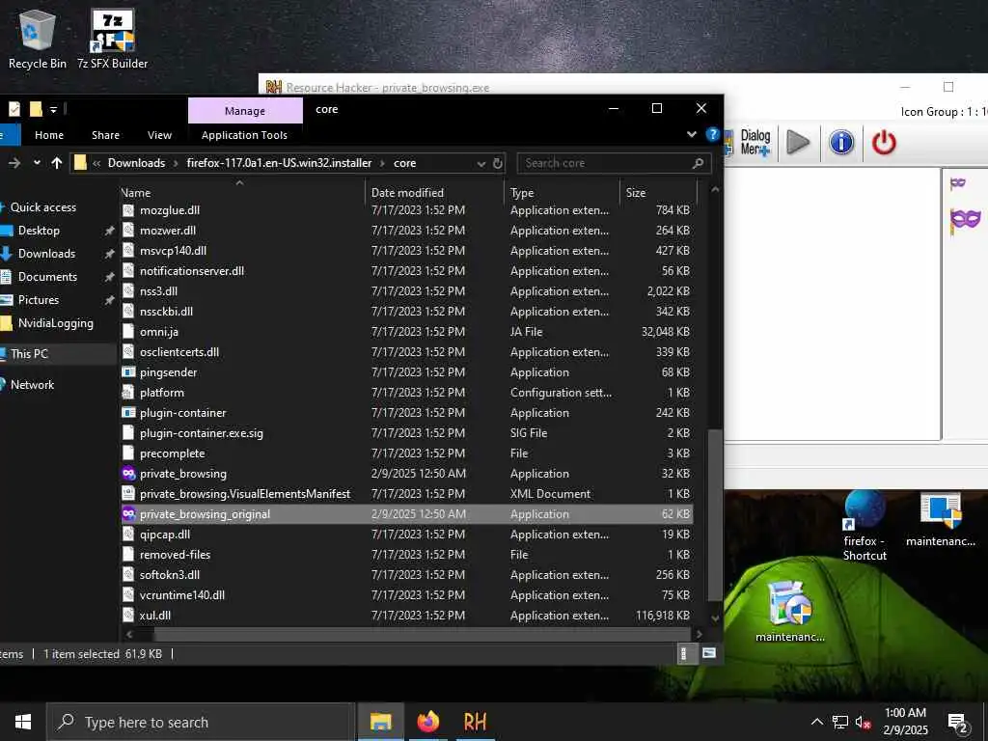
Task: Click Firefox taskbar icon
Action: [427, 722]
